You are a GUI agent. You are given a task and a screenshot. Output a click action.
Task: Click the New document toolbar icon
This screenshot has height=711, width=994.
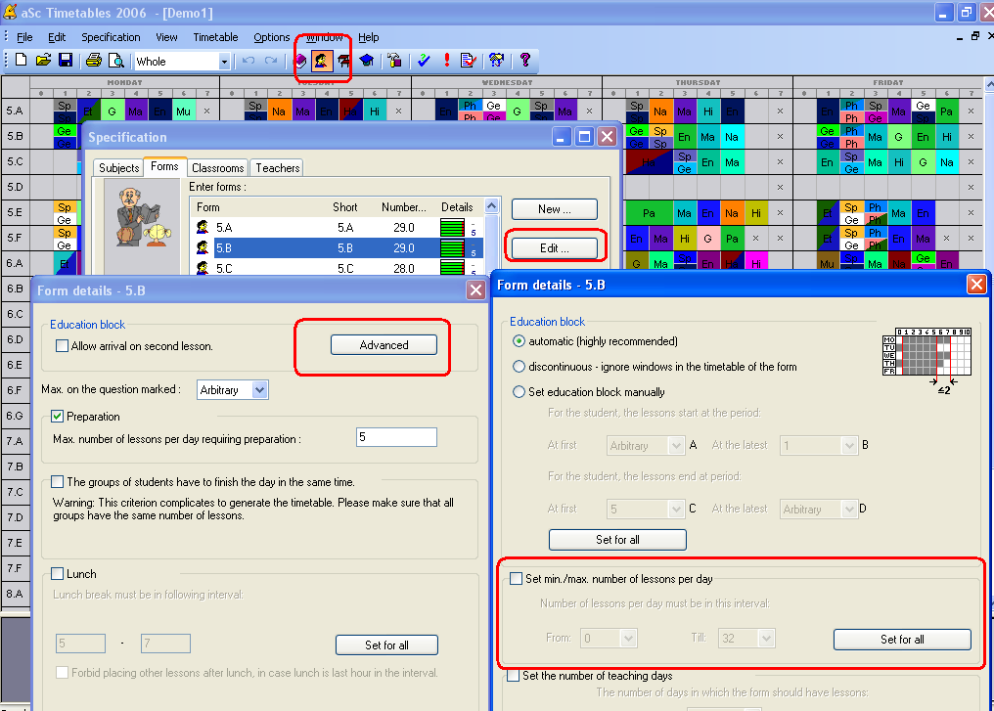(22, 61)
